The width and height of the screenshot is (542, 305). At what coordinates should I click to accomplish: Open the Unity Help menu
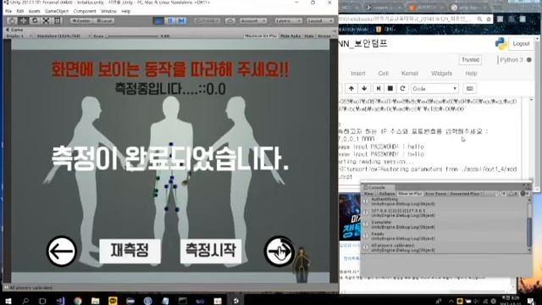(126, 11)
